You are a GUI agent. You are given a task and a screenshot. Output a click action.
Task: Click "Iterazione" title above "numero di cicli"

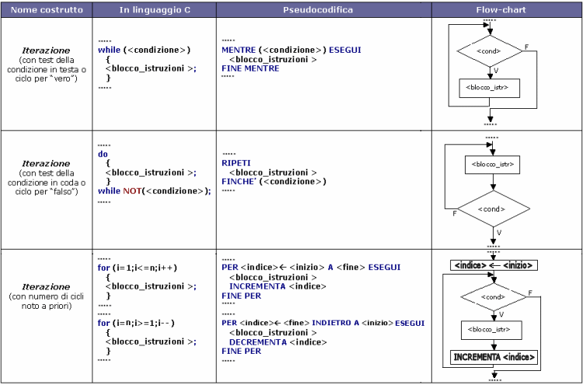click(46, 287)
